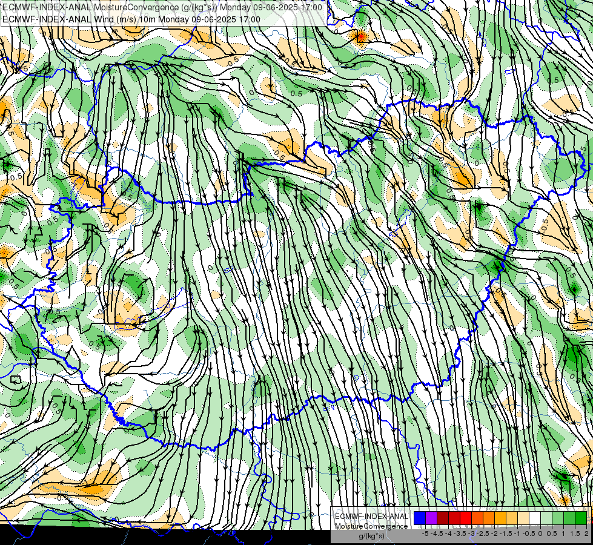Select the -2.5 scale label
The height and width of the screenshot is (545, 593).
click(x=483, y=533)
